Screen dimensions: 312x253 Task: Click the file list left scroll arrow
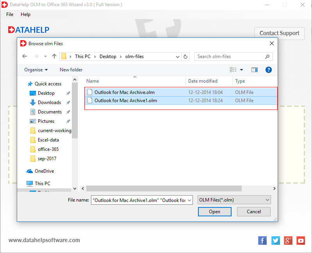(83, 189)
